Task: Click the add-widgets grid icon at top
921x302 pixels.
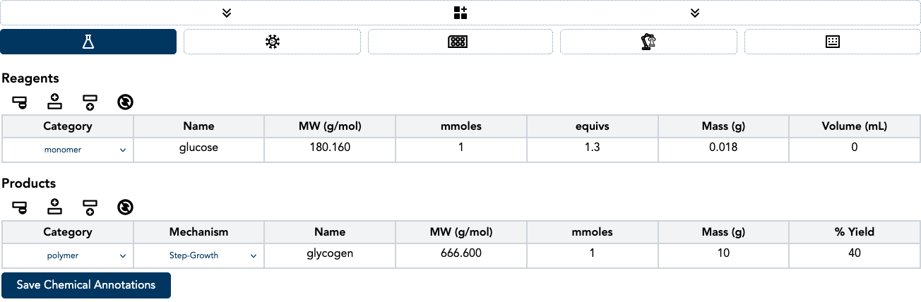Action: [x=460, y=13]
